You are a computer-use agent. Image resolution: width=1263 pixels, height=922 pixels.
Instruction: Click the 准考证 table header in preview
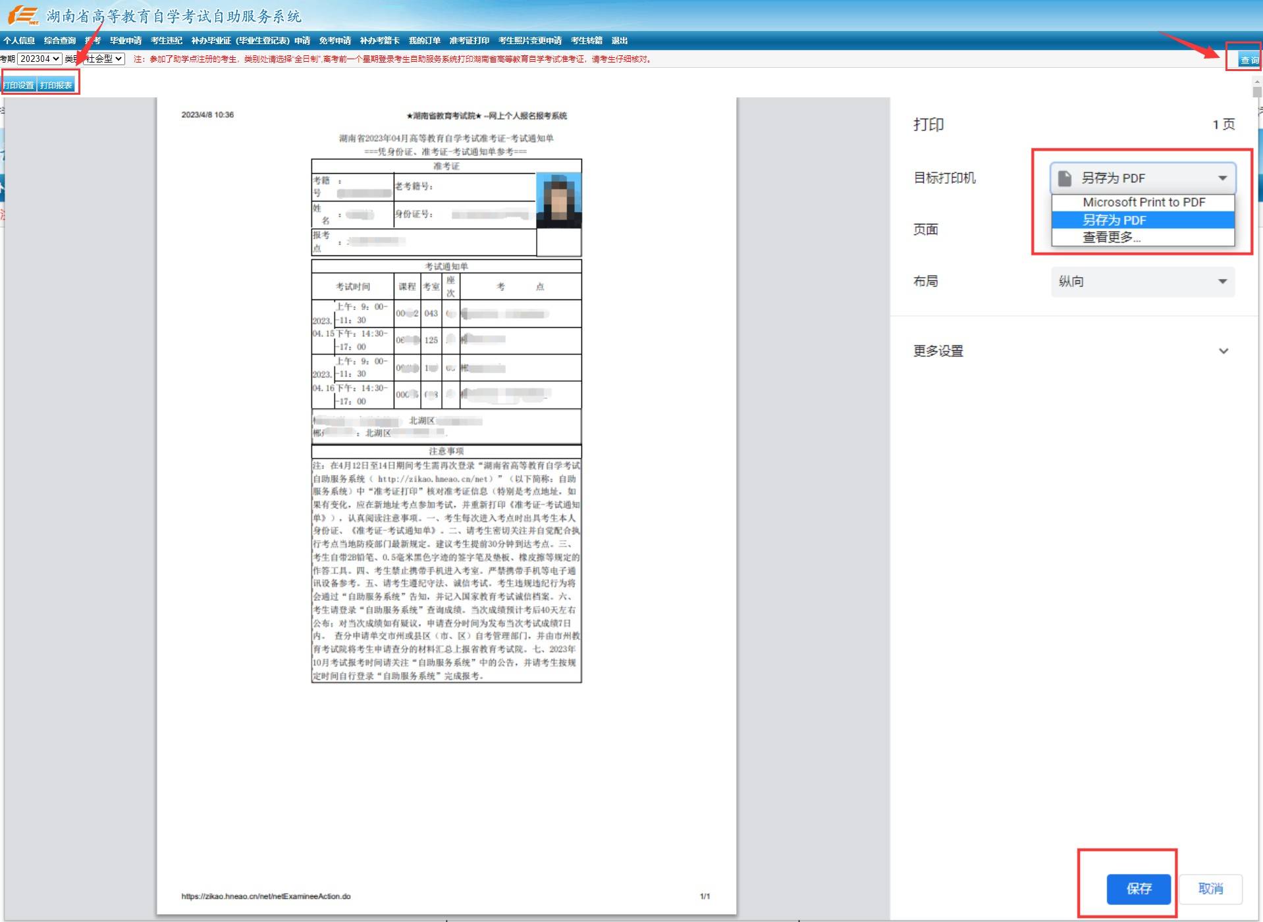pos(446,166)
